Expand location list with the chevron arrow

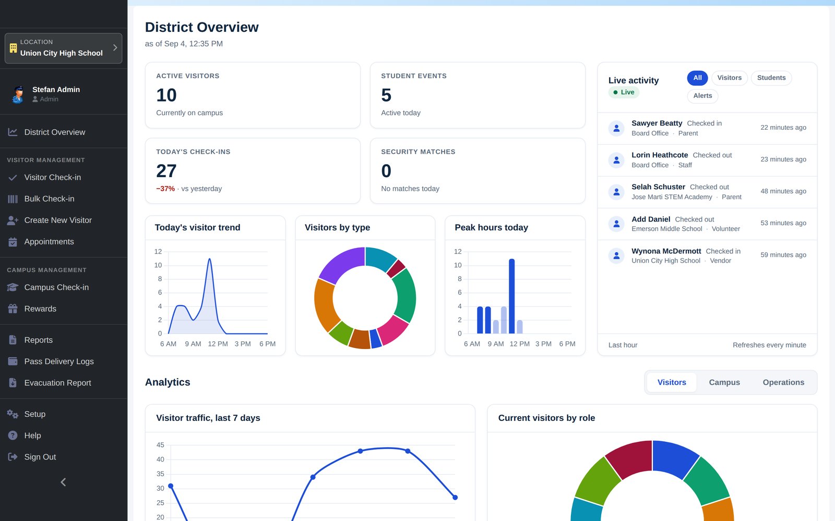(115, 48)
